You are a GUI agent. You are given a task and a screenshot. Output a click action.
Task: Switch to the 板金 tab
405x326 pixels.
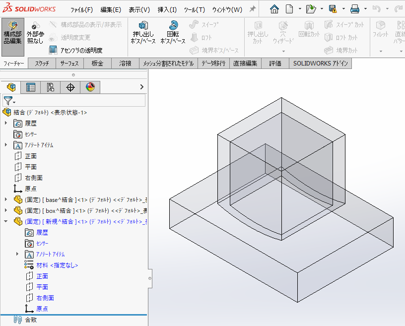97,64
